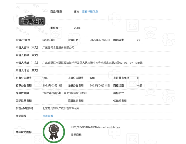Viewport: 186px width, 144px height.
Task: Select the 是否共有商标 label
Action: tap(121, 78)
